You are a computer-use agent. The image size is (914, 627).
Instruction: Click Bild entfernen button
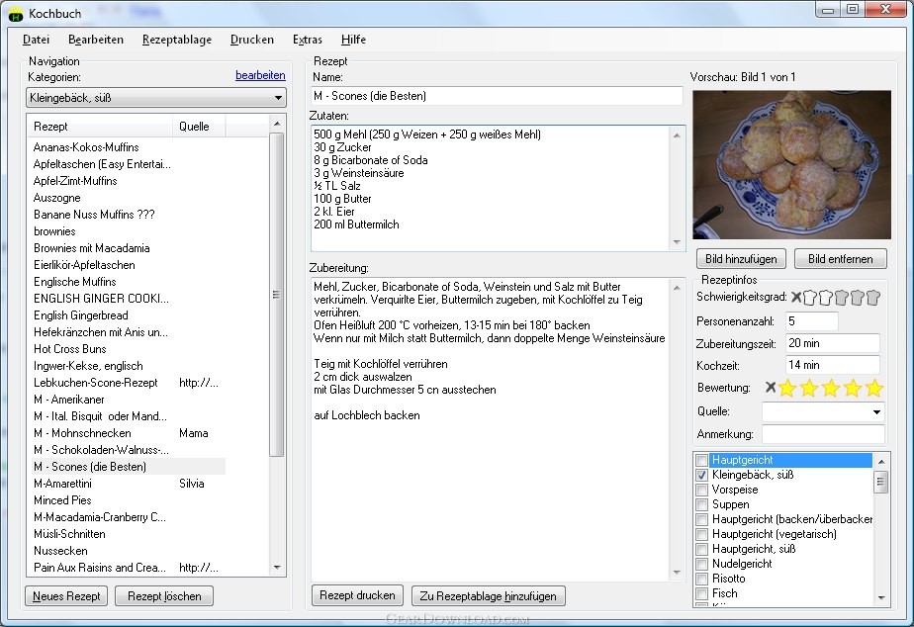point(841,259)
